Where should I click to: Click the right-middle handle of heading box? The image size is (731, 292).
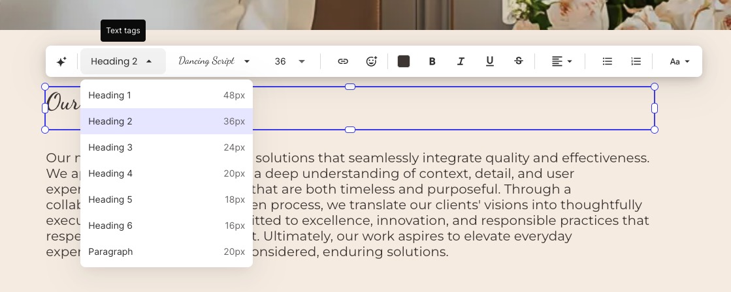click(655, 108)
